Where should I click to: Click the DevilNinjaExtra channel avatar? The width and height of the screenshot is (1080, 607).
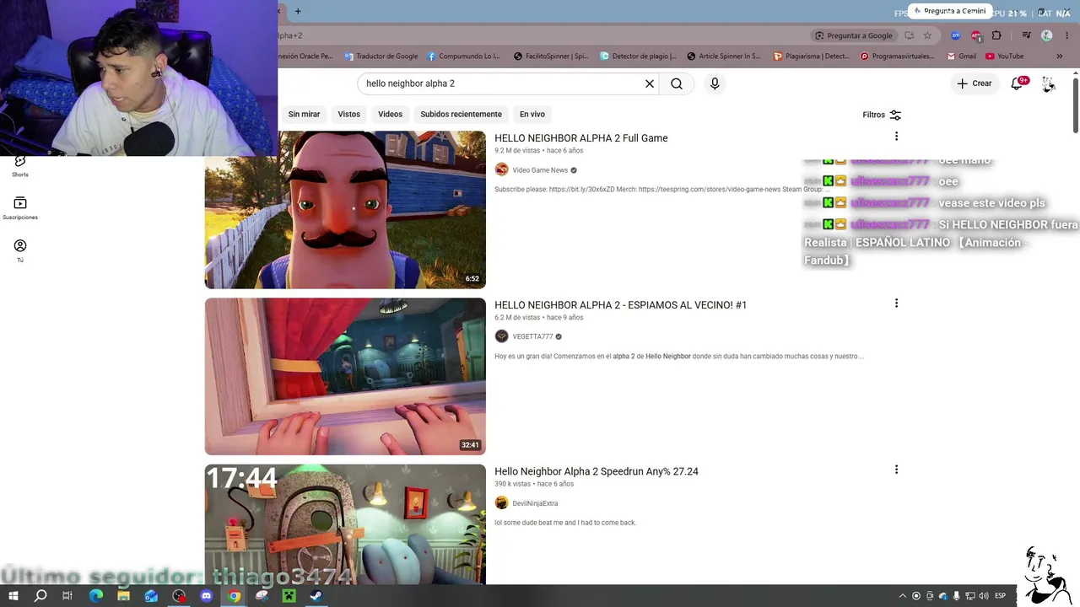501,503
